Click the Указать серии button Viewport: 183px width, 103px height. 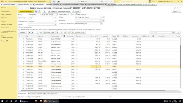coord(49,33)
